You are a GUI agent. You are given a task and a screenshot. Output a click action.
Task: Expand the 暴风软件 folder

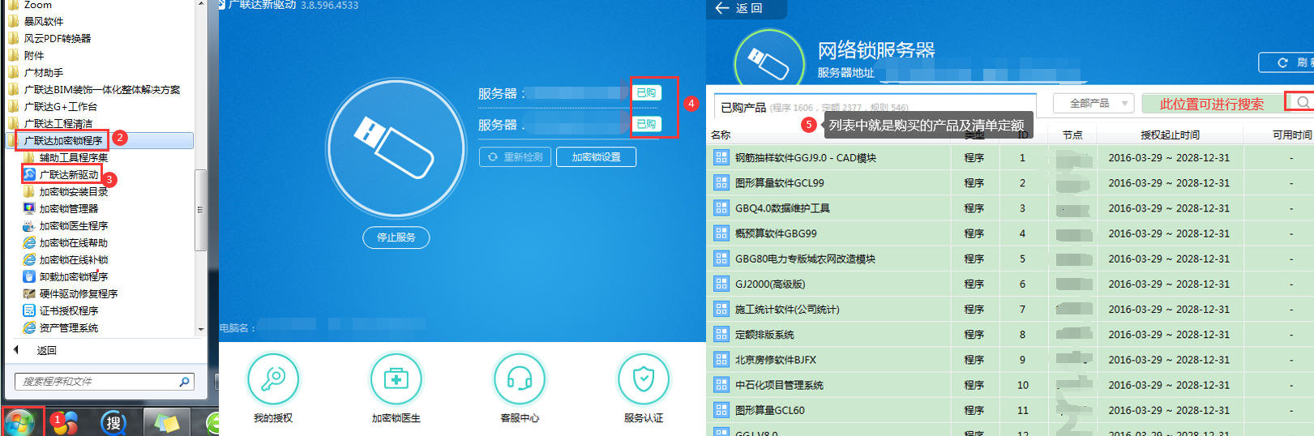pyautogui.click(x=36, y=21)
